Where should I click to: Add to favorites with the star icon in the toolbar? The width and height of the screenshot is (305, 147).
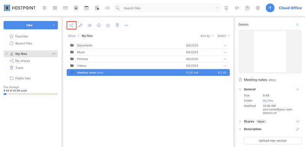(108, 25)
